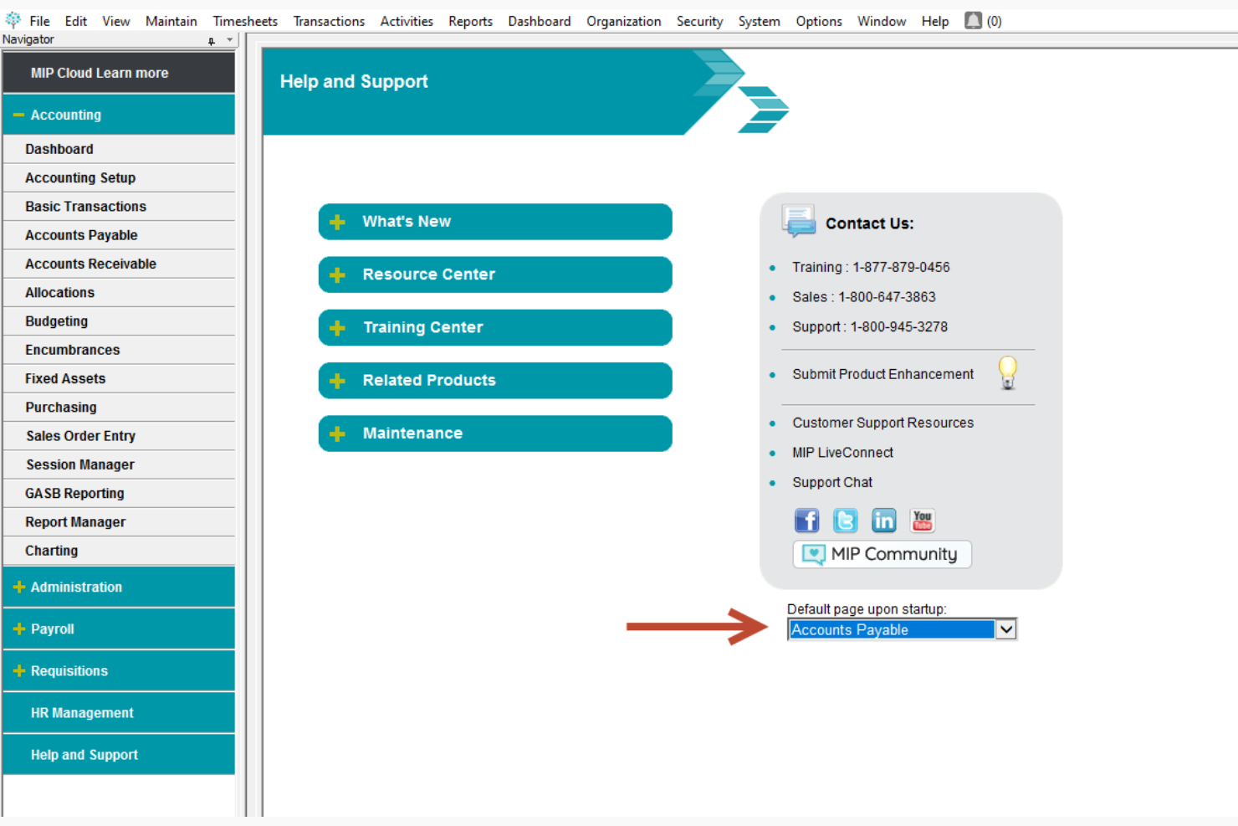Select Encumbrances in navigator

click(119, 350)
